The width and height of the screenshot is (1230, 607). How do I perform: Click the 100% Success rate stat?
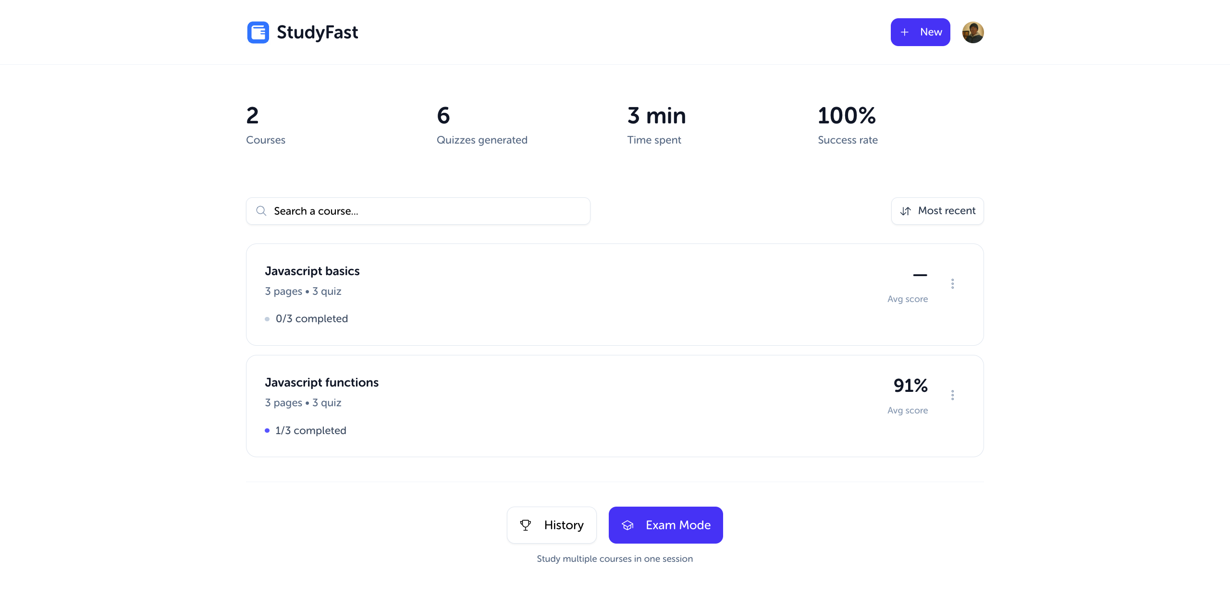pyautogui.click(x=847, y=116)
